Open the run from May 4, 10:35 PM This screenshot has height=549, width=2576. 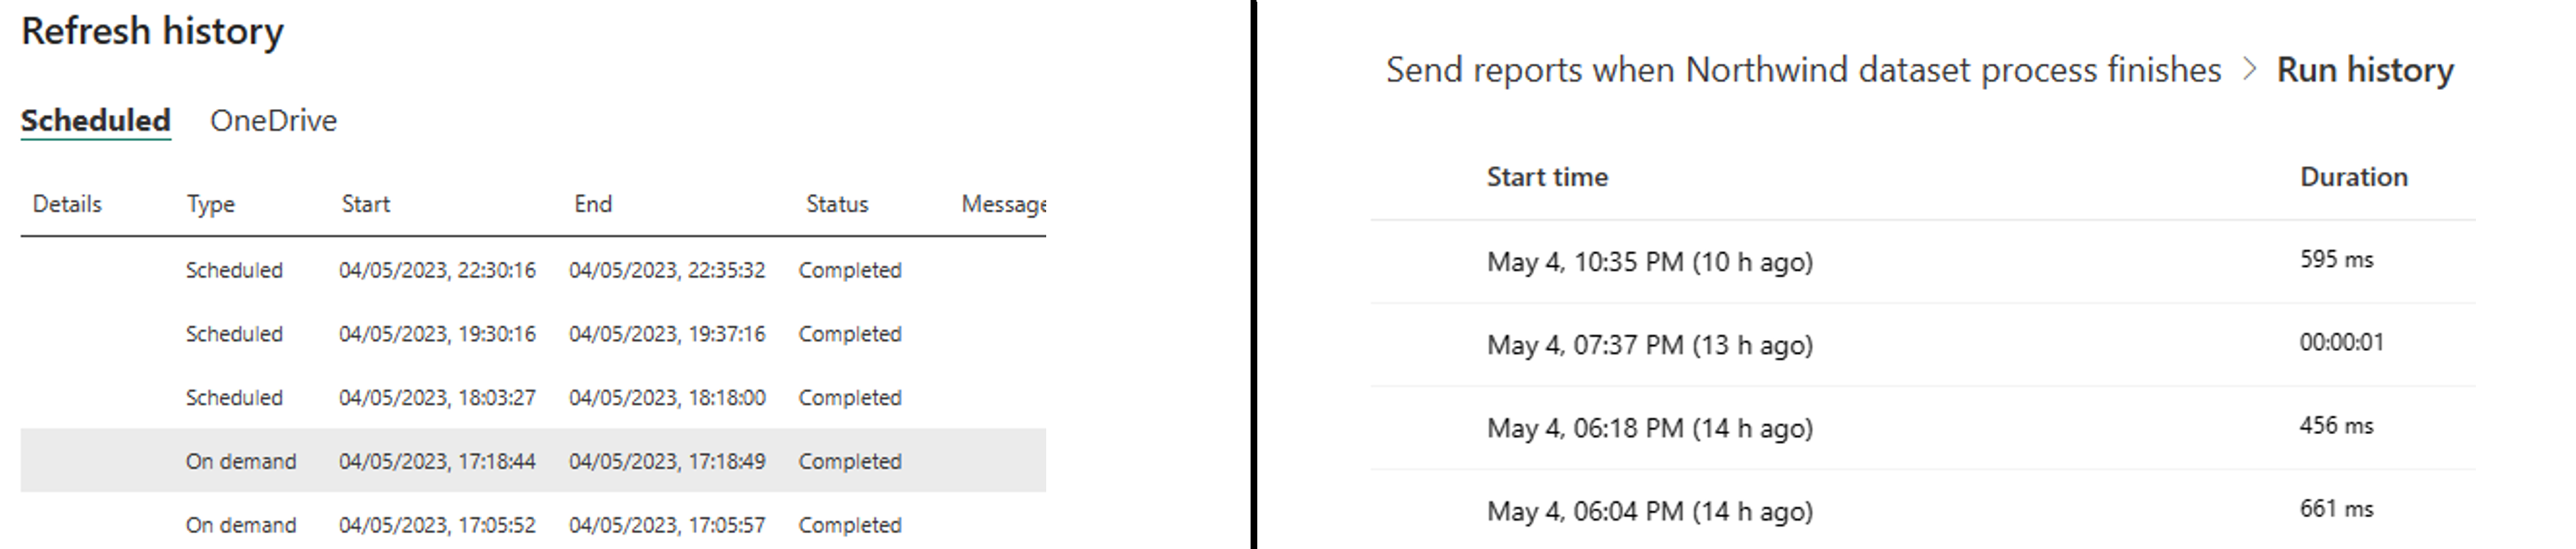tap(1650, 262)
